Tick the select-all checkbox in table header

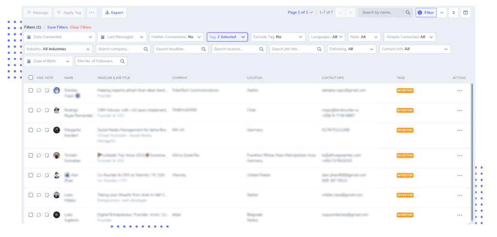[x=31, y=77]
